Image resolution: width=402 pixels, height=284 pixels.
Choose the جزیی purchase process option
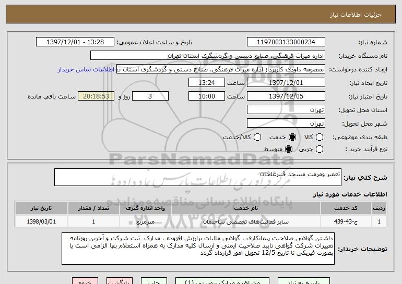319,149
